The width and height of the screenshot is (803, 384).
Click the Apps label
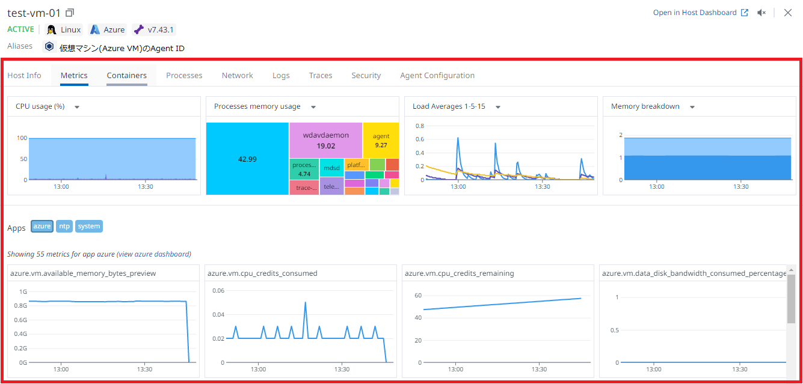[16, 228]
